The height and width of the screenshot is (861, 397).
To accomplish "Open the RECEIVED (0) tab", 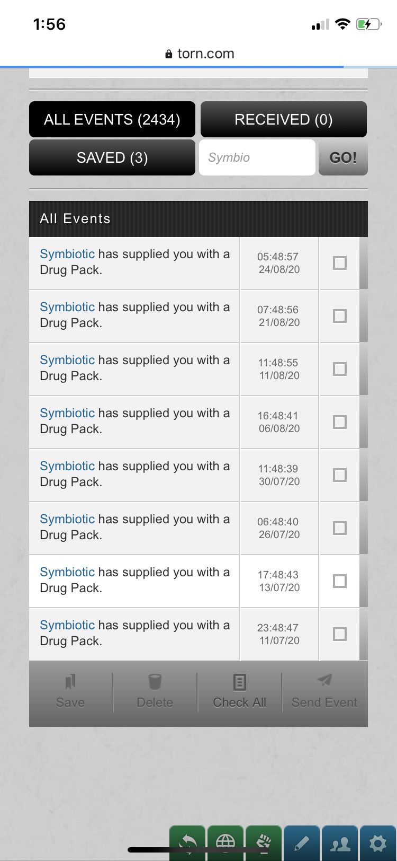I will click(284, 119).
